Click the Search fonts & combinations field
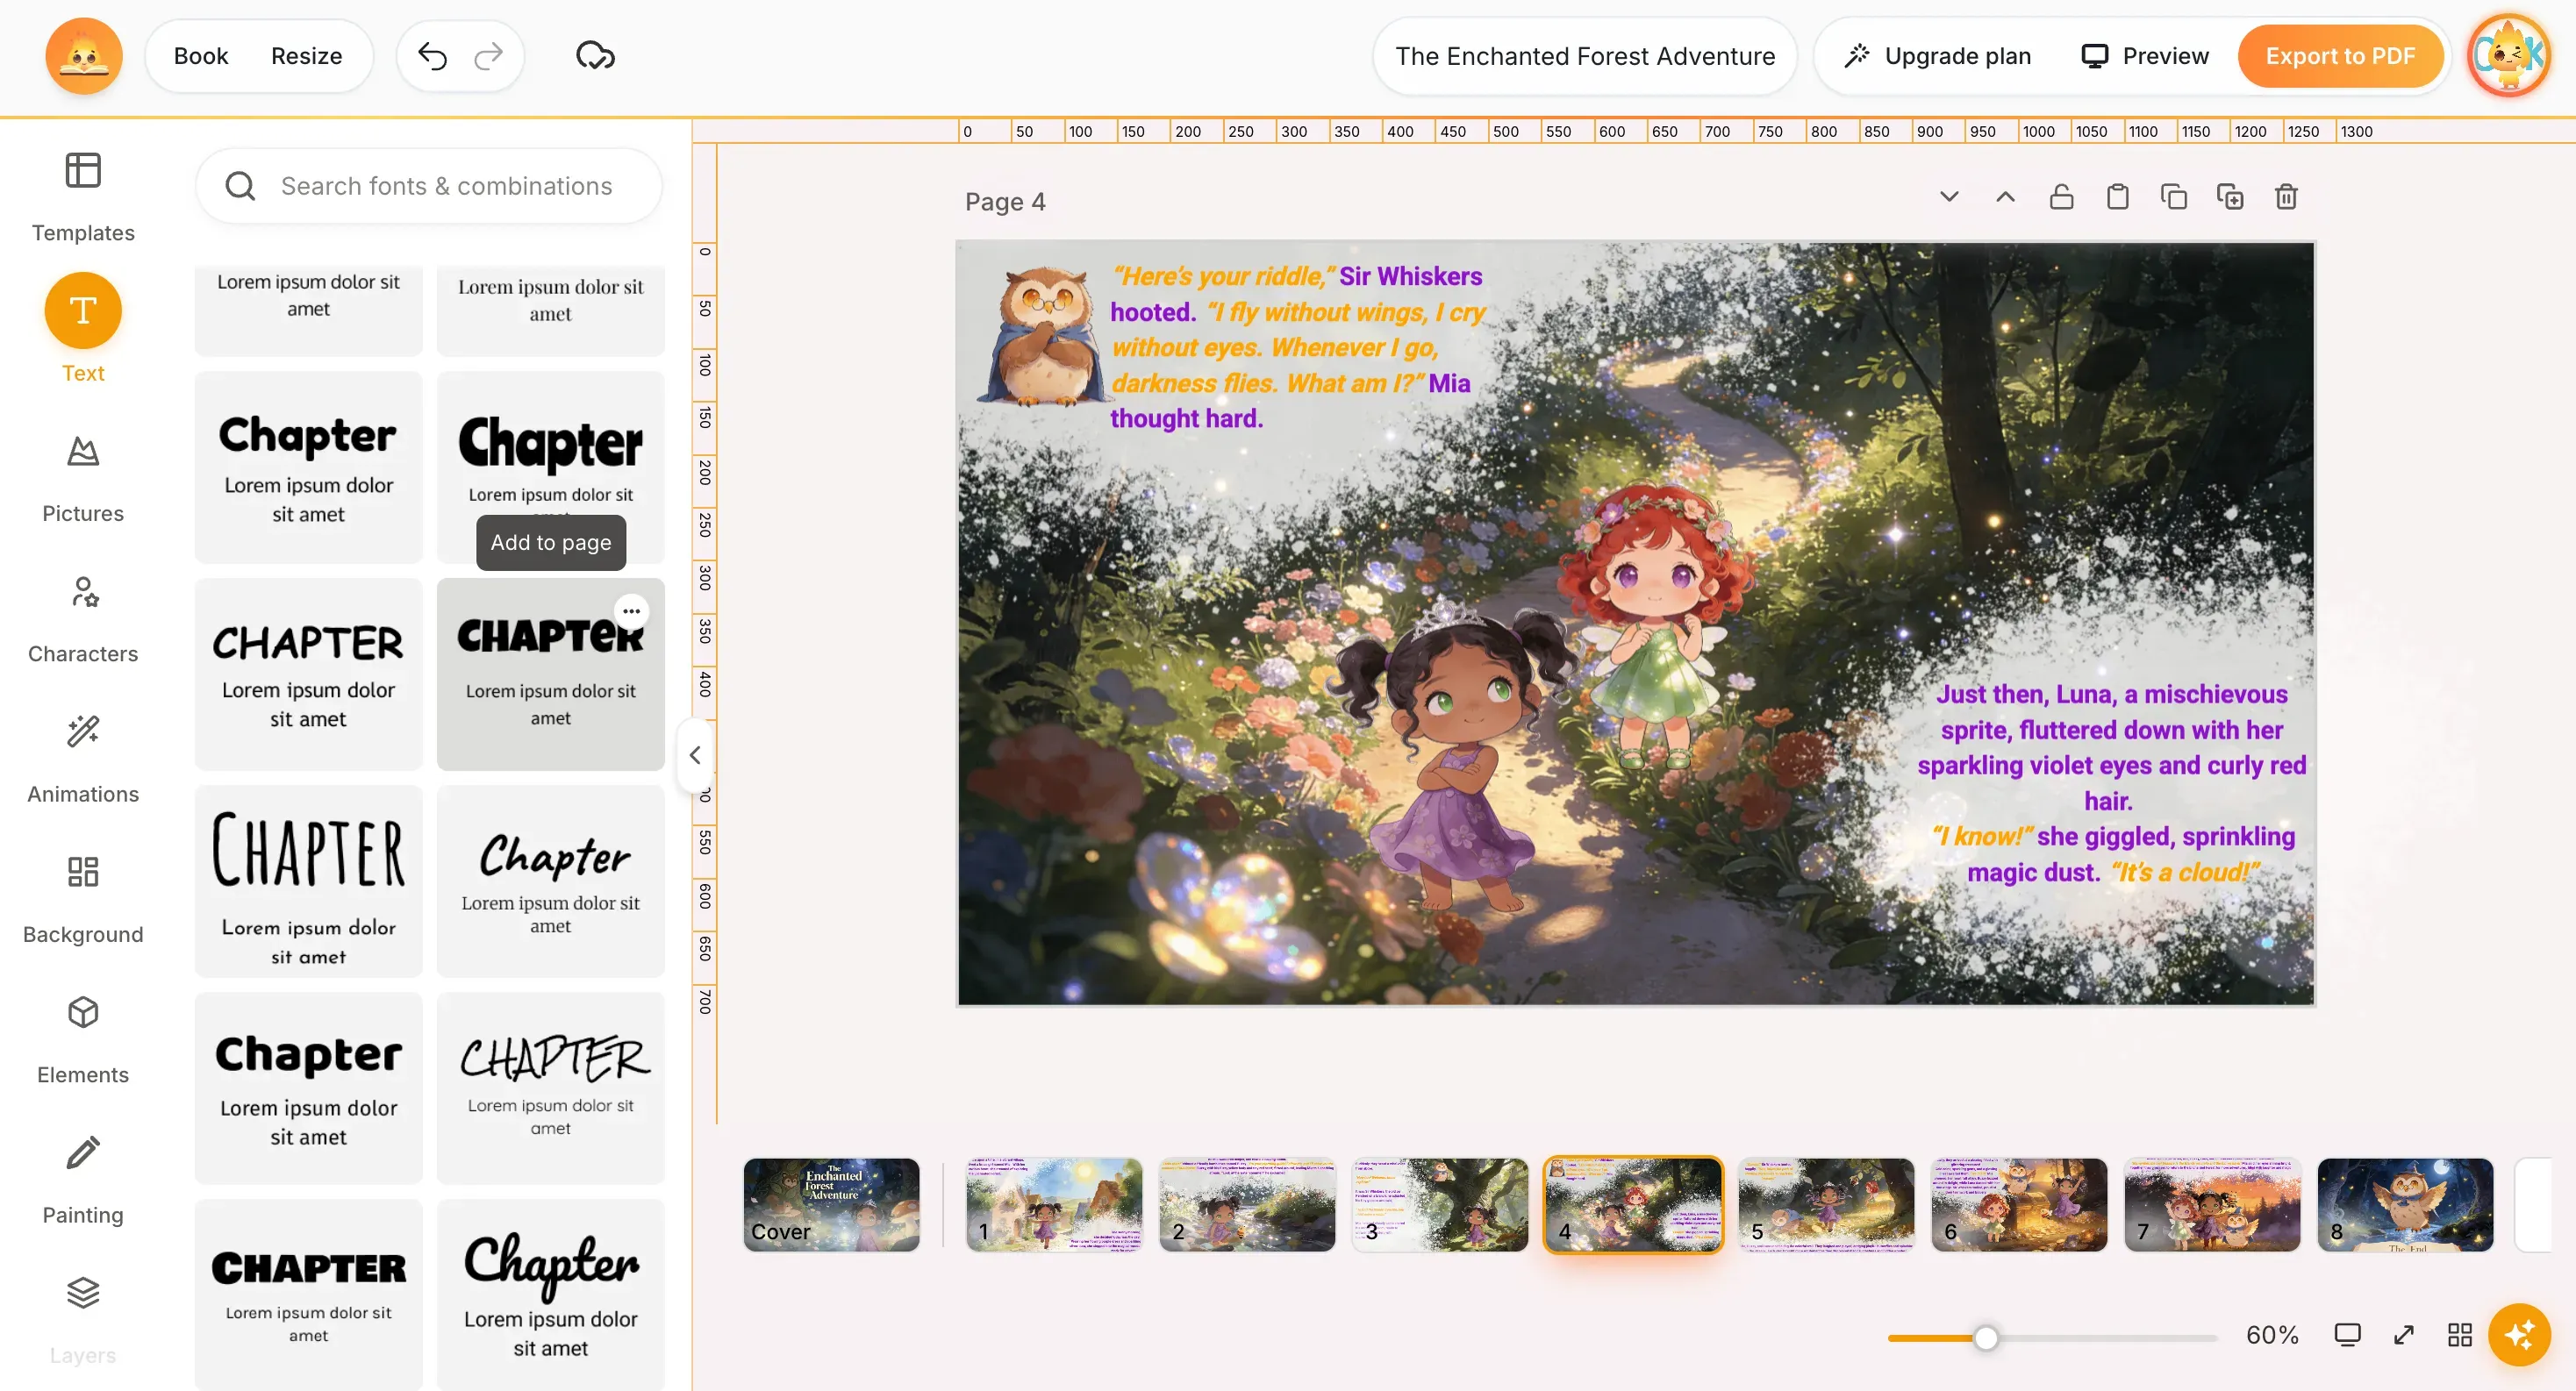 pos(429,186)
